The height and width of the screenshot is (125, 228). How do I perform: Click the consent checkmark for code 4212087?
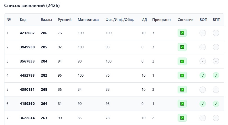[x=182, y=33]
